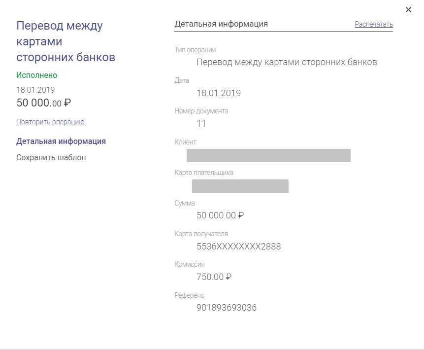Click the document number 11
The height and width of the screenshot is (350, 424).
coord(201,124)
